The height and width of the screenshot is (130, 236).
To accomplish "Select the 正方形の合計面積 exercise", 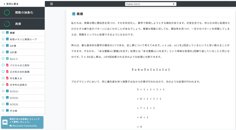I will point(22,72).
